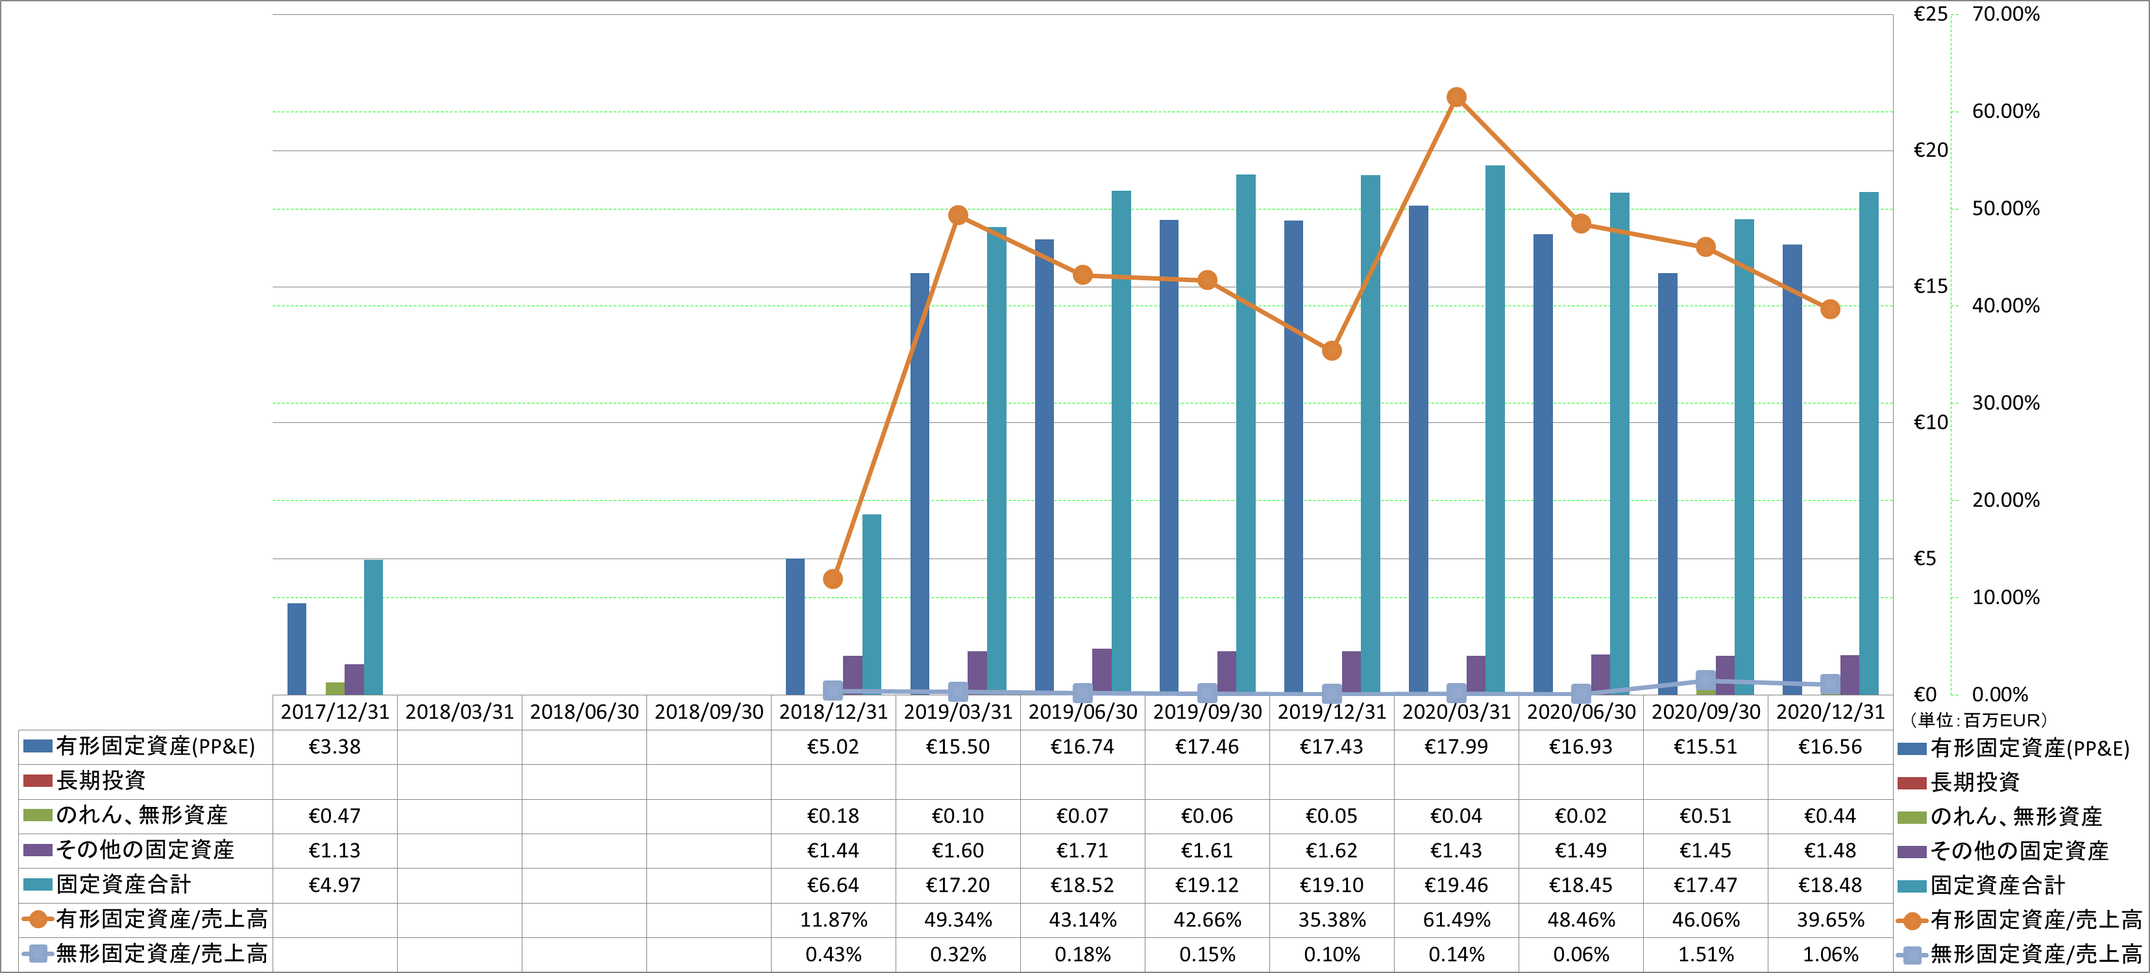Select the 2019/06/30 date column header
This screenshot has height=973, width=2150.
click(1082, 712)
